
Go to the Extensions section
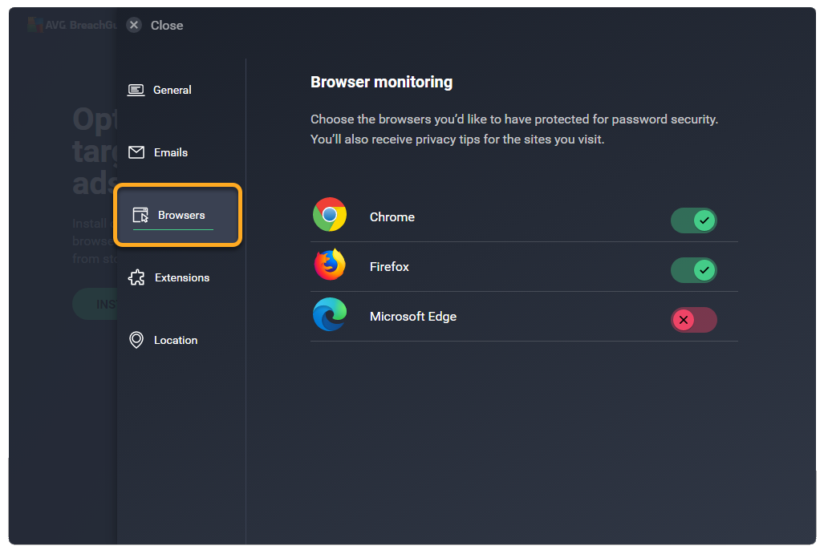pos(182,277)
